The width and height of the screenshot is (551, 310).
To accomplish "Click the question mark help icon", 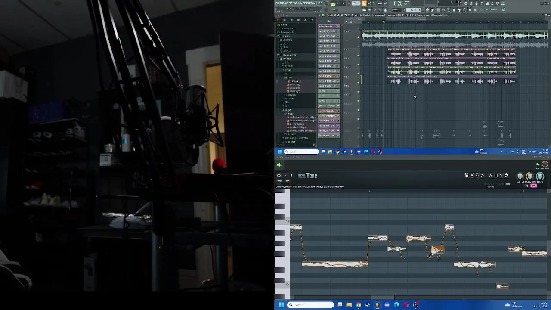I will pos(482,3).
